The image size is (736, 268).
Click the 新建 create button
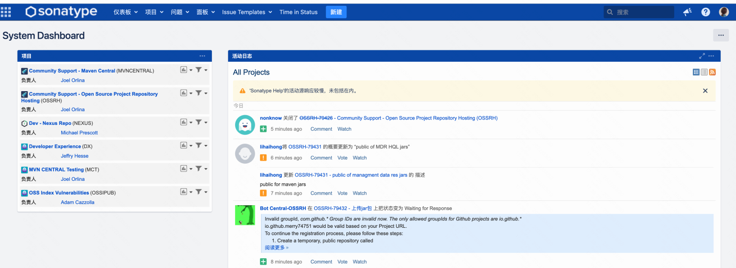(x=336, y=12)
